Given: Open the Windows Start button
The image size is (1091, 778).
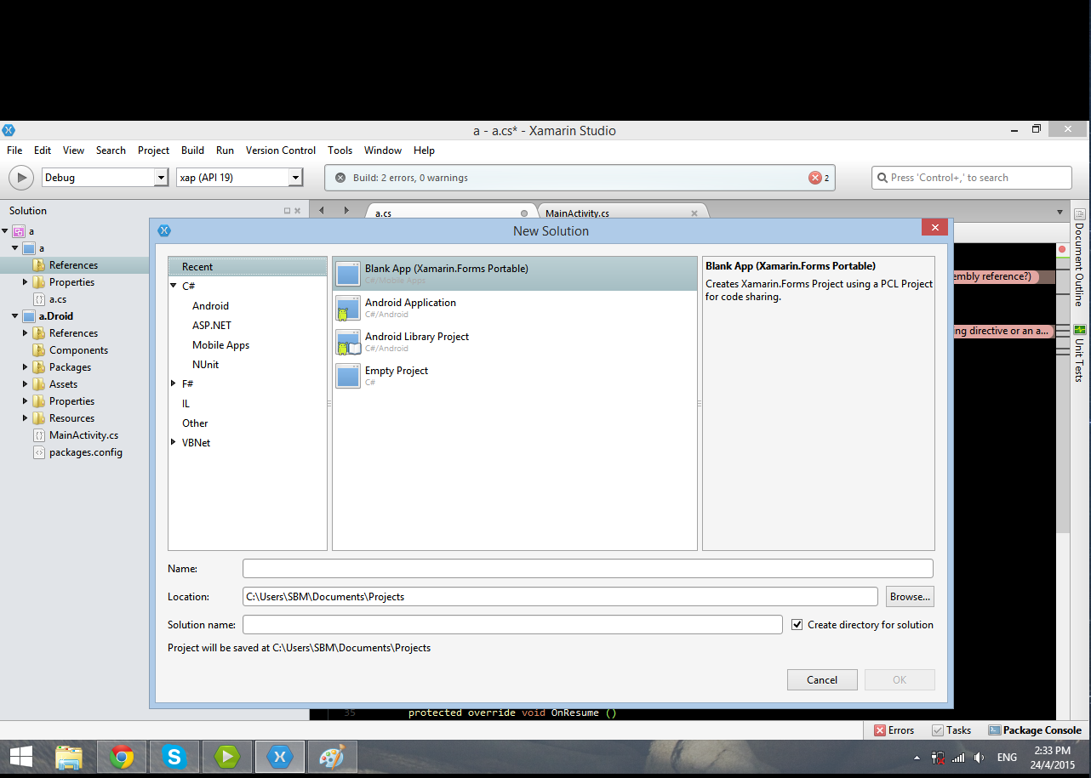Looking at the screenshot, I should pos(21,757).
